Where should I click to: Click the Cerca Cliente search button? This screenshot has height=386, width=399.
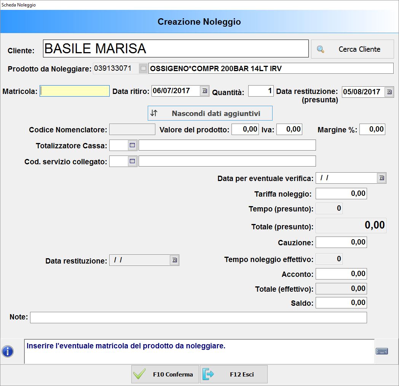tap(352, 49)
